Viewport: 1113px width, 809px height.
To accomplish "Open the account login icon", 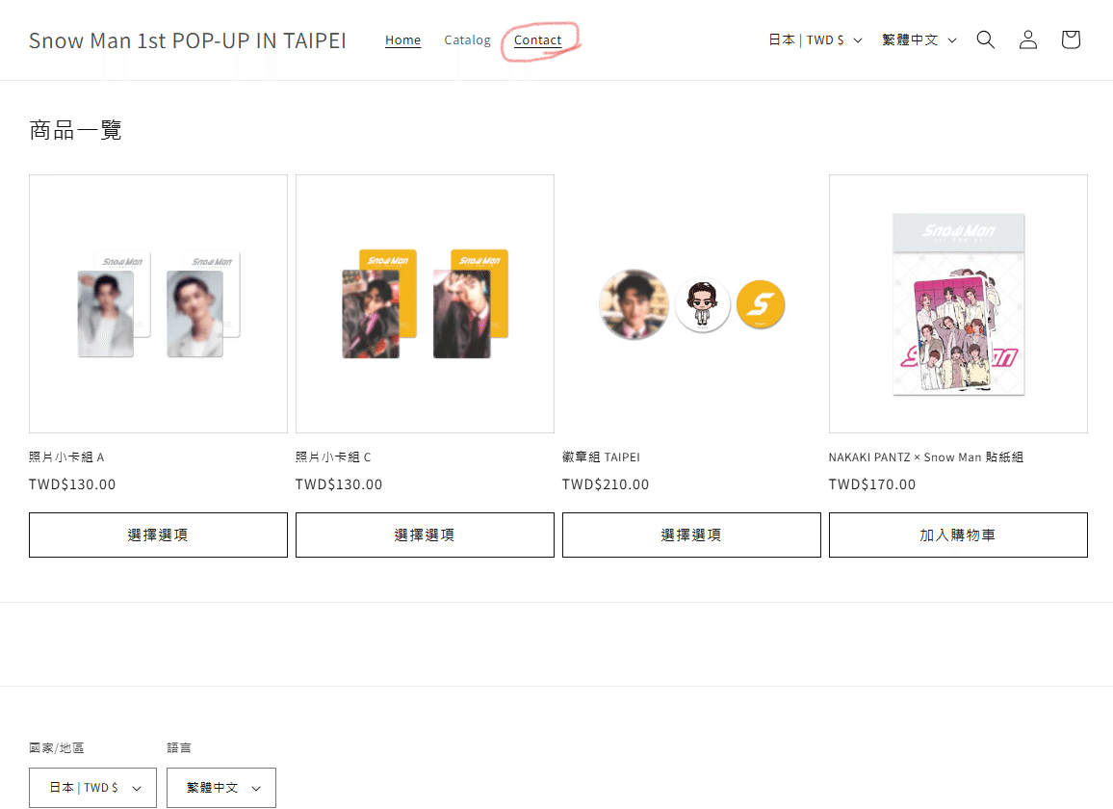I will (x=1028, y=39).
